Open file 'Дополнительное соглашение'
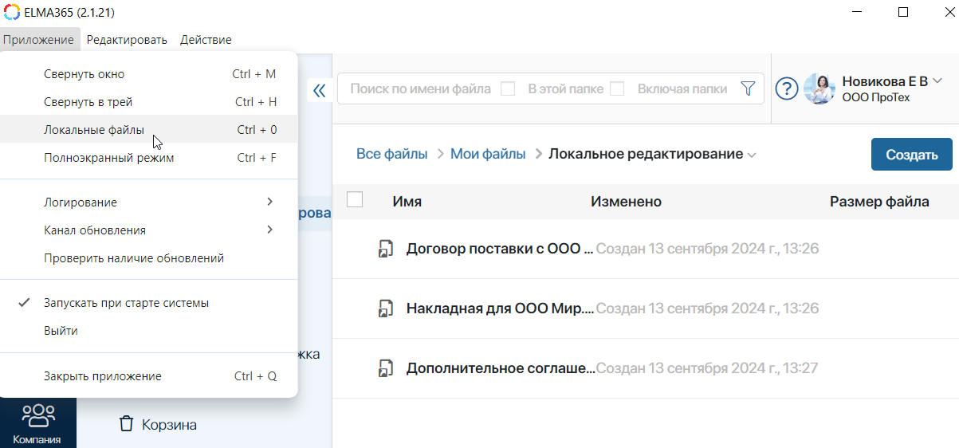 500,368
